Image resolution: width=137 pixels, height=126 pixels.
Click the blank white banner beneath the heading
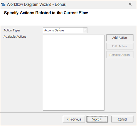coord(68,21)
